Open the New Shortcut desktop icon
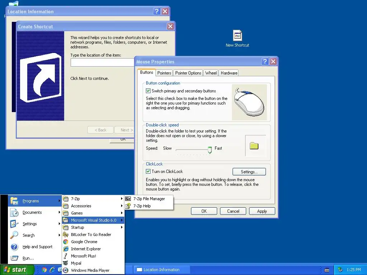The width and height of the screenshot is (367, 275). 237,39
